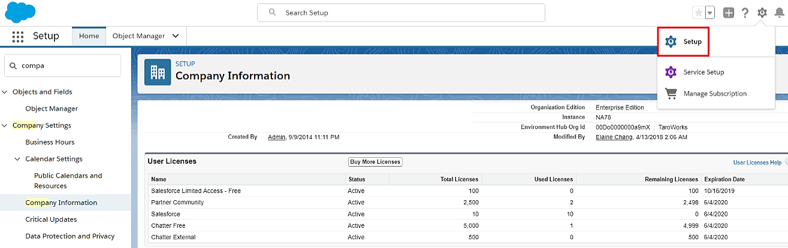Click the Company Information building icon

point(158,72)
